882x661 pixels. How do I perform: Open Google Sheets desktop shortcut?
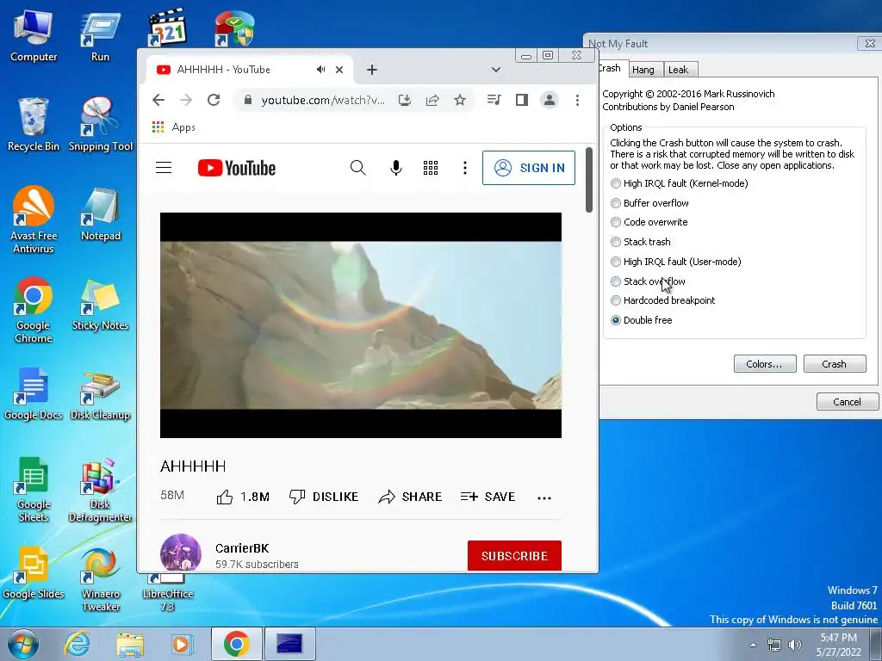click(34, 489)
